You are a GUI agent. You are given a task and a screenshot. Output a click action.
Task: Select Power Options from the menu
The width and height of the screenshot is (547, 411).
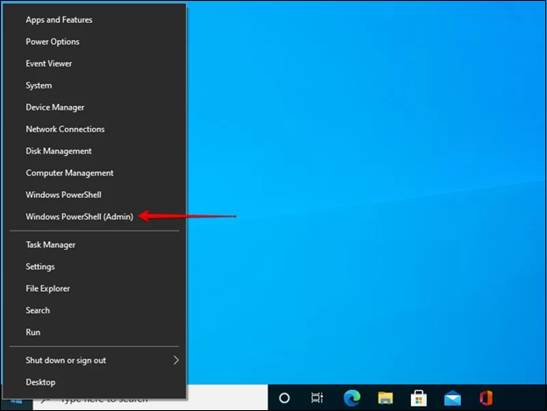94,41
